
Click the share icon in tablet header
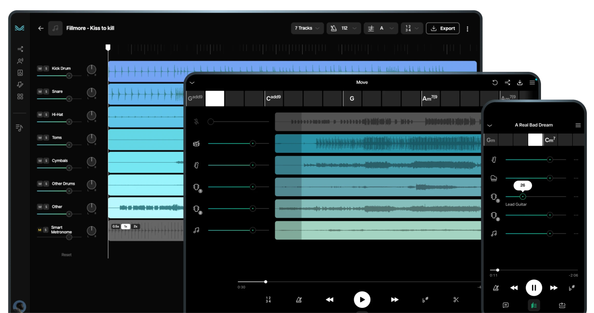pyautogui.click(x=507, y=82)
